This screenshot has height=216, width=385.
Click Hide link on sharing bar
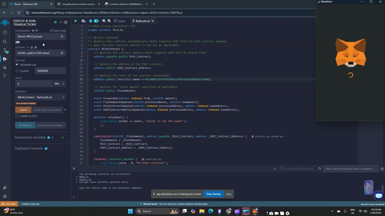coord(229,194)
